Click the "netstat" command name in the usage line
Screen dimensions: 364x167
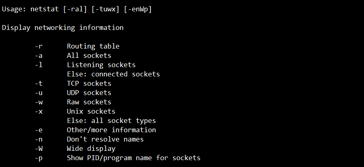click(45, 9)
